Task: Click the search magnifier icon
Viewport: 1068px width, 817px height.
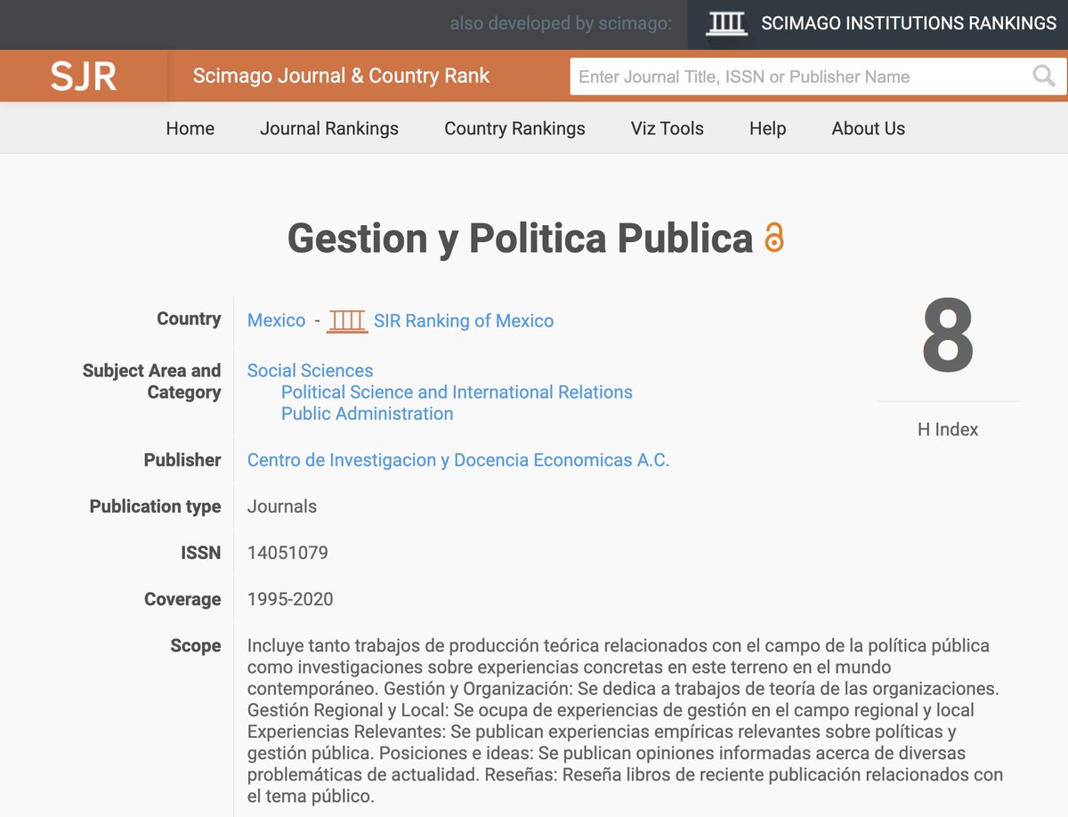Action: click(1044, 76)
